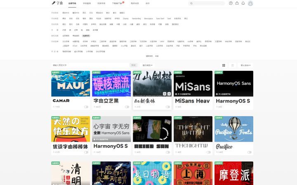This screenshot has width=297, height=185.
Task: Enable the Ao剑豪体 font switch
Action: (168, 107)
